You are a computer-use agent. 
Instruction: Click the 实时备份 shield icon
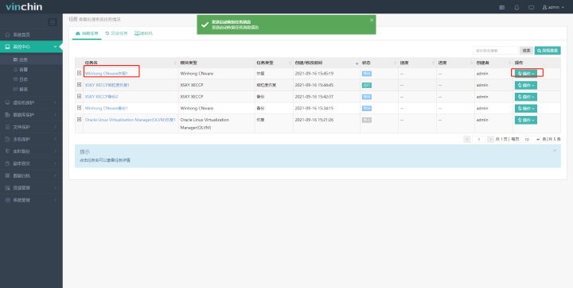tap(8, 151)
